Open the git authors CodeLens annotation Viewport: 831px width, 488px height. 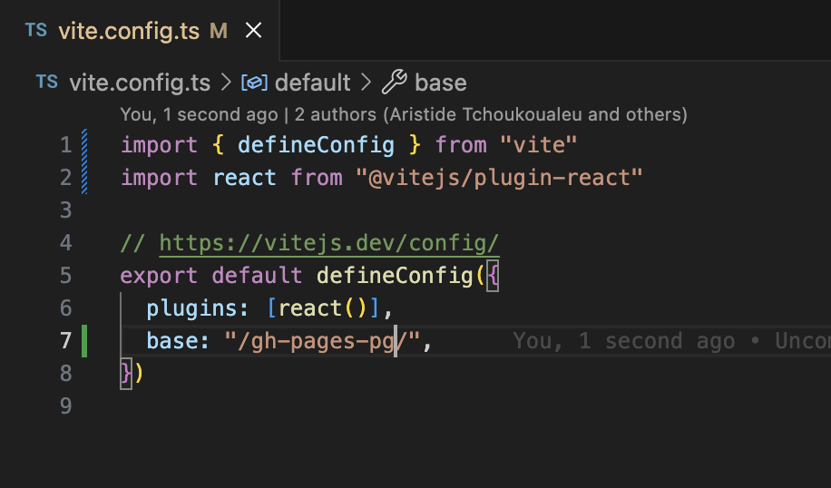pos(404,114)
